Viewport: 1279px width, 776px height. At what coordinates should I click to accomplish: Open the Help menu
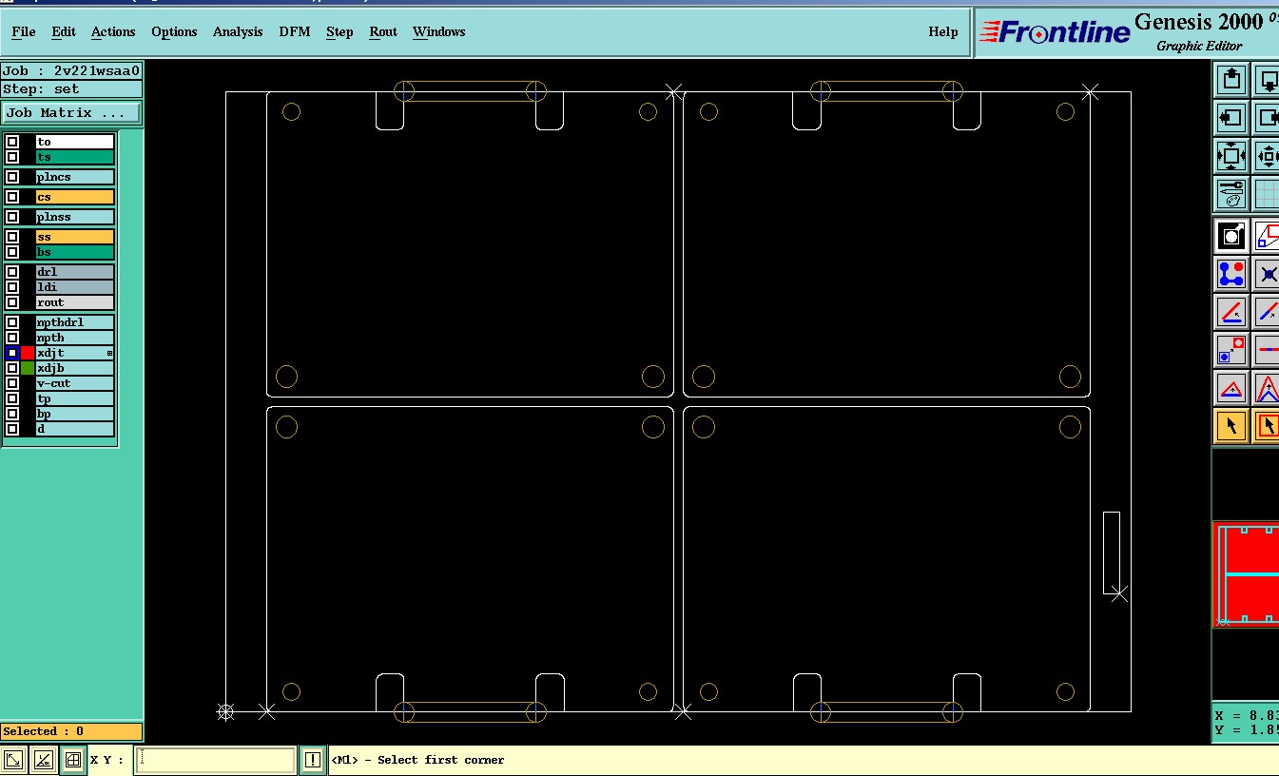click(x=943, y=31)
